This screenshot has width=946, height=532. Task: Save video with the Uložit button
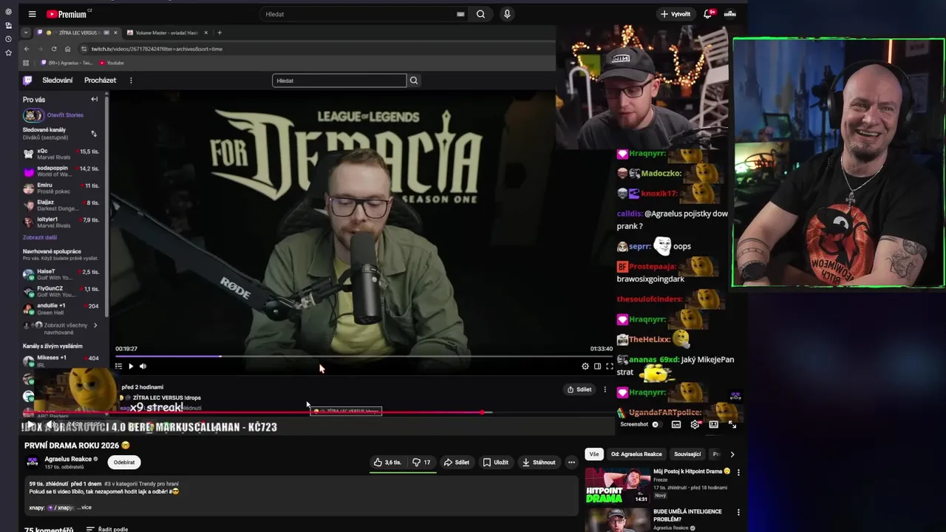pyautogui.click(x=496, y=463)
